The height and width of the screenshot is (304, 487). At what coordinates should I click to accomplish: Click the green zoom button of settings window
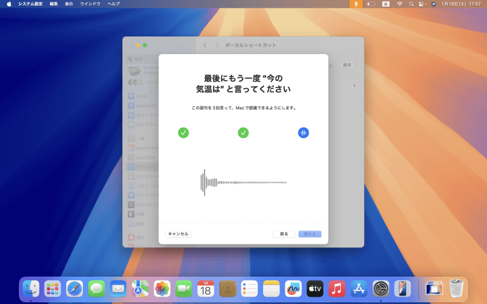[x=145, y=45]
